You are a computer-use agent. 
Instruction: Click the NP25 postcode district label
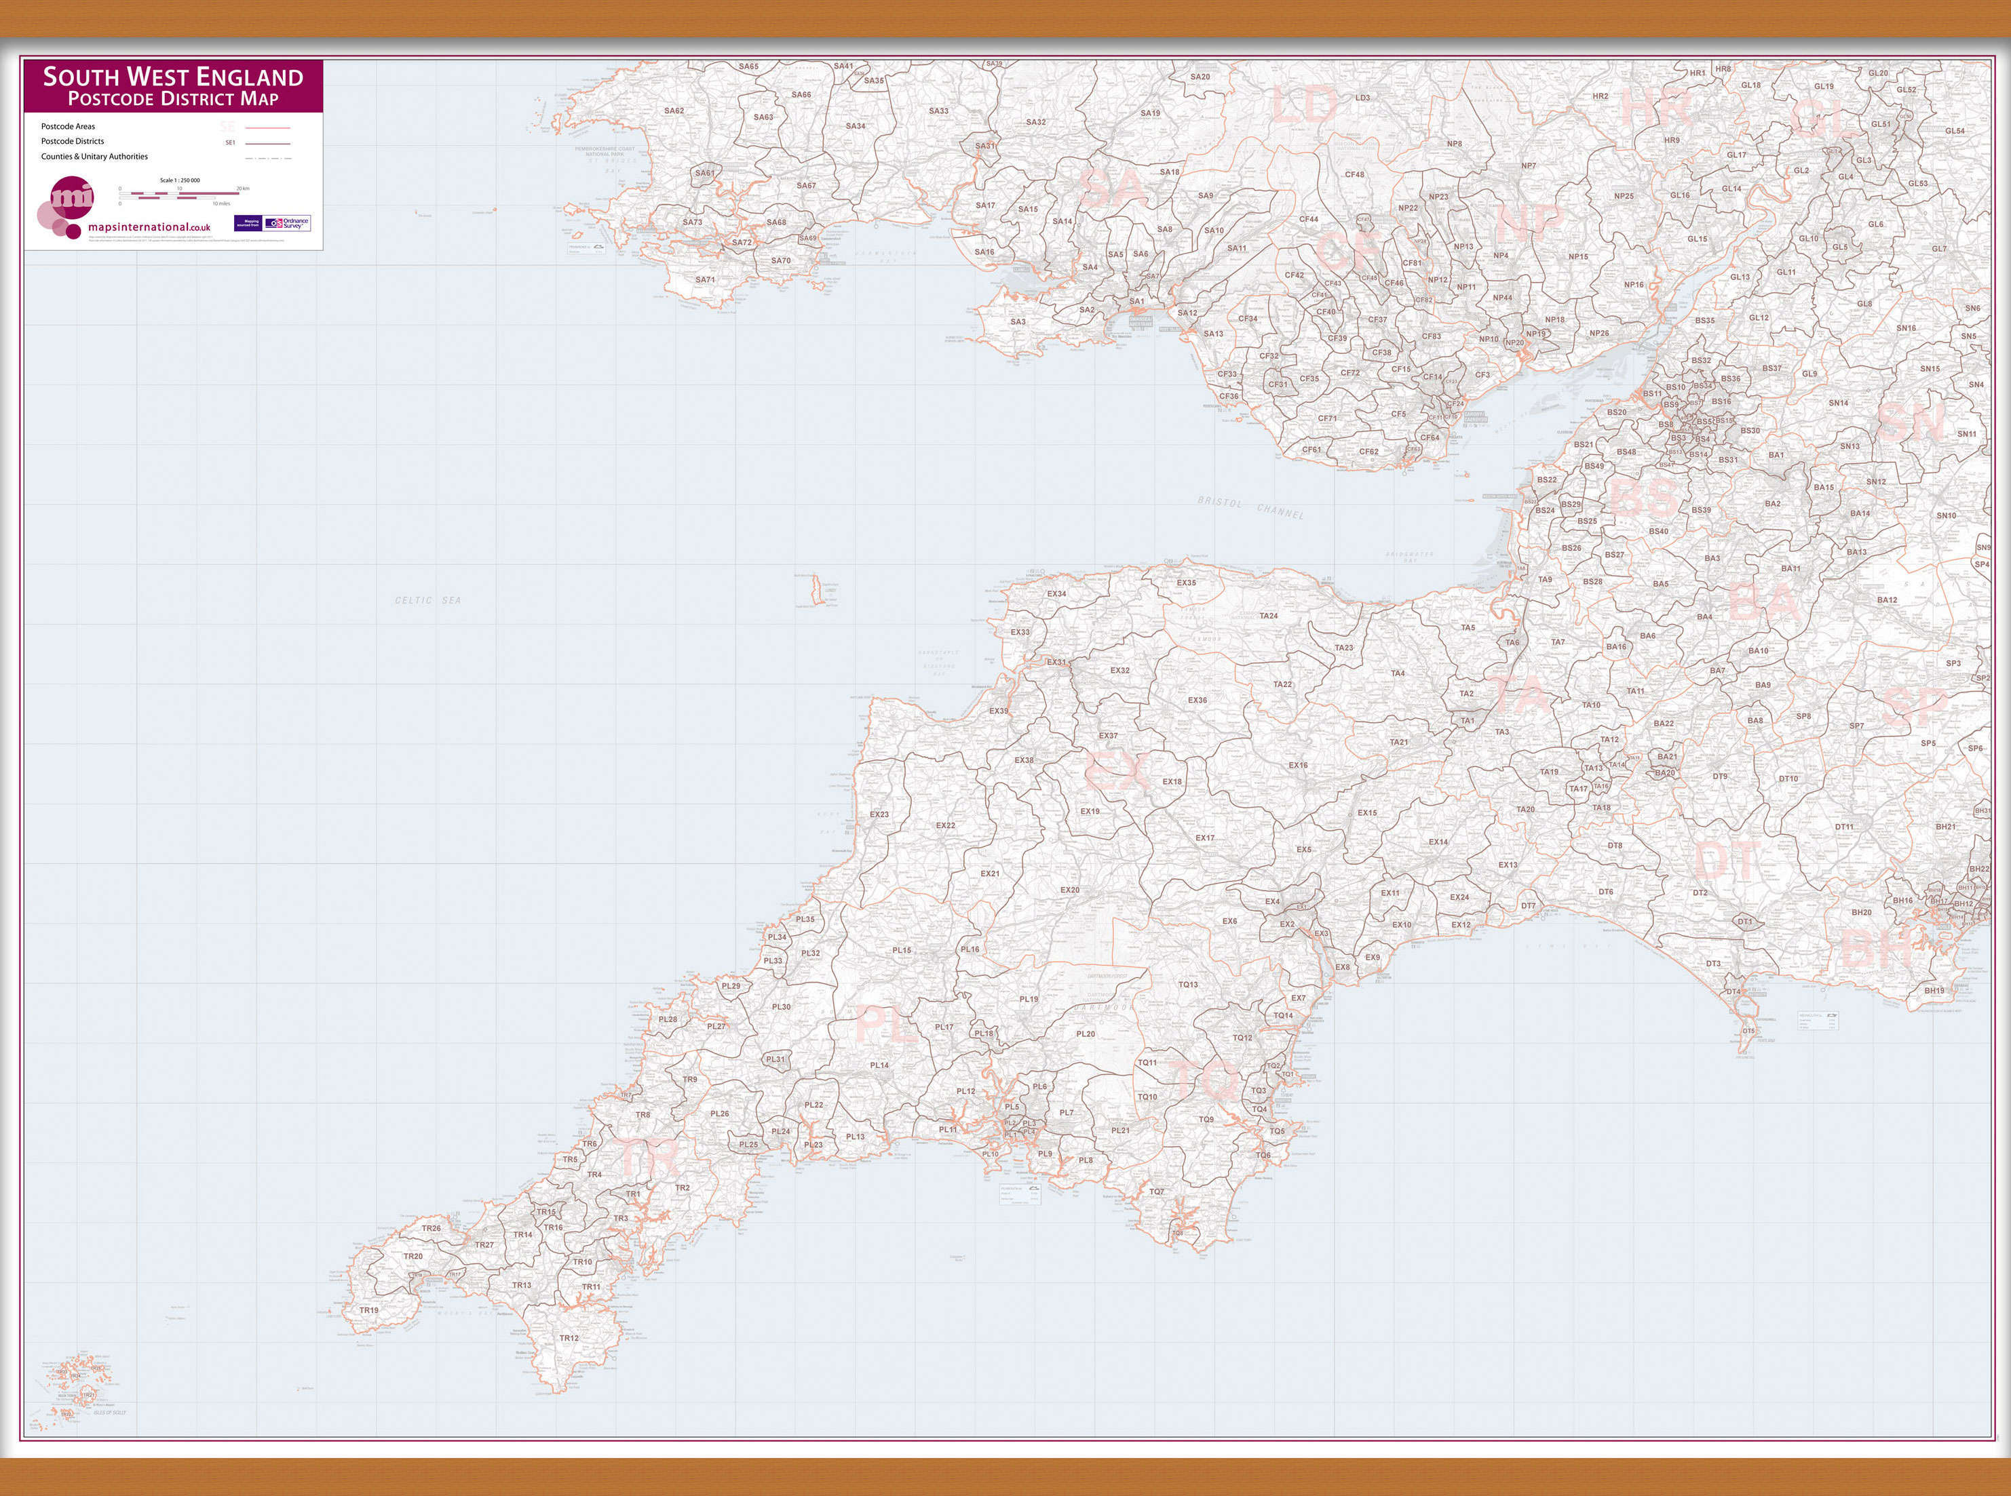pyautogui.click(x=1624, y=195)
